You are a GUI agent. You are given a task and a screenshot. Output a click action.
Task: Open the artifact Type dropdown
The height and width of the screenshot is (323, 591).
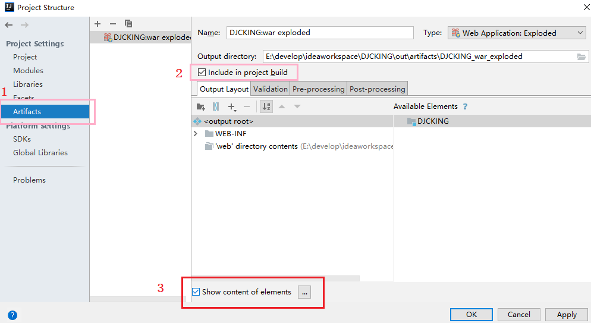pyautogui.click(x=517, y=33)
